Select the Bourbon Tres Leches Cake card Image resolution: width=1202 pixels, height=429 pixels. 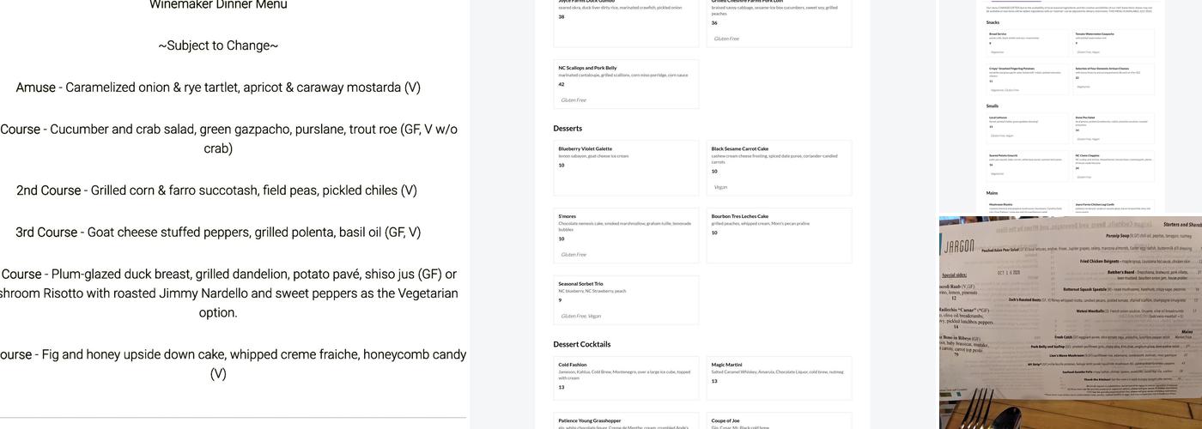click(779, 235)
